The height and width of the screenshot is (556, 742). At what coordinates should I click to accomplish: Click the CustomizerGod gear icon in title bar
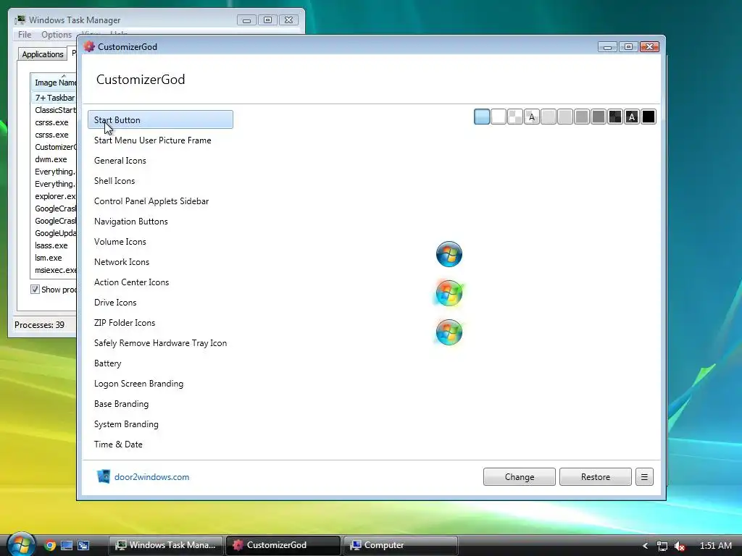(89, 46)
